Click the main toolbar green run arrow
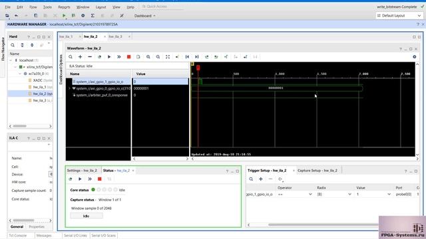 click(x=64, y=16)
